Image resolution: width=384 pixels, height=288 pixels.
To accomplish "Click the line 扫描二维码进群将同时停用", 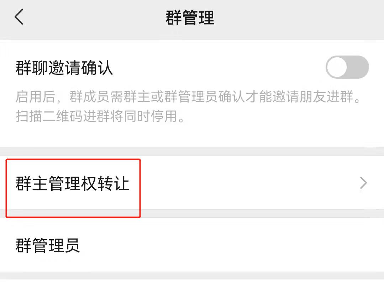I will click(x=100, y=116).
